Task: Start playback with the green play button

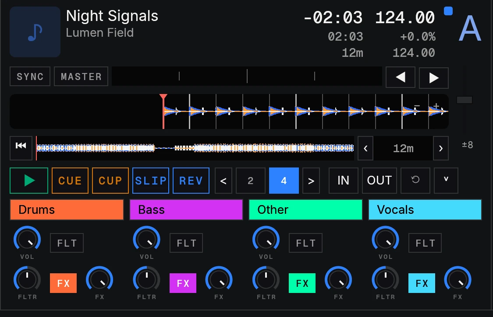Action: click(x=29, y=181)
